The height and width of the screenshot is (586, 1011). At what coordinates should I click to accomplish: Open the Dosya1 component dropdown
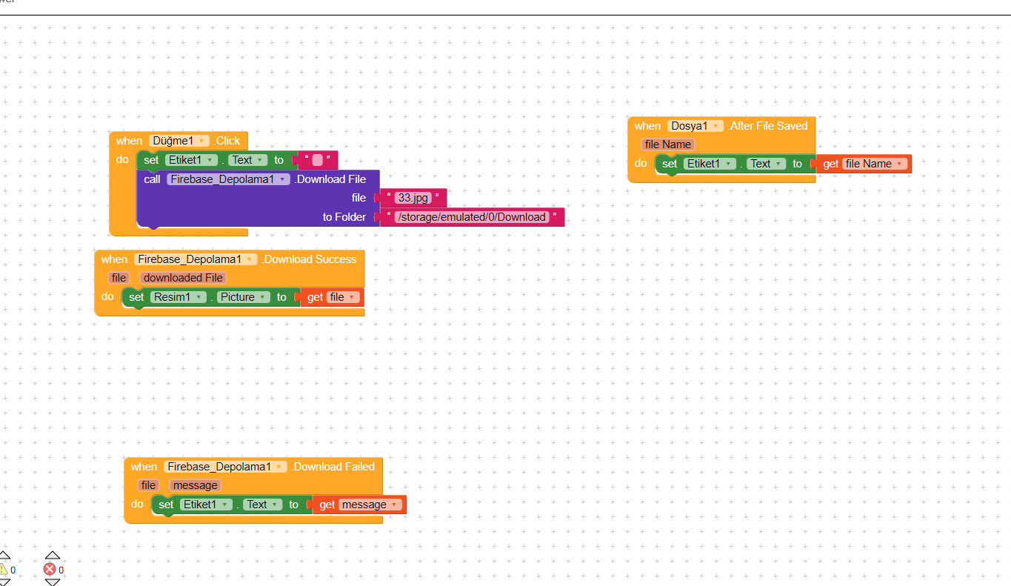click(x=695, y=126)
